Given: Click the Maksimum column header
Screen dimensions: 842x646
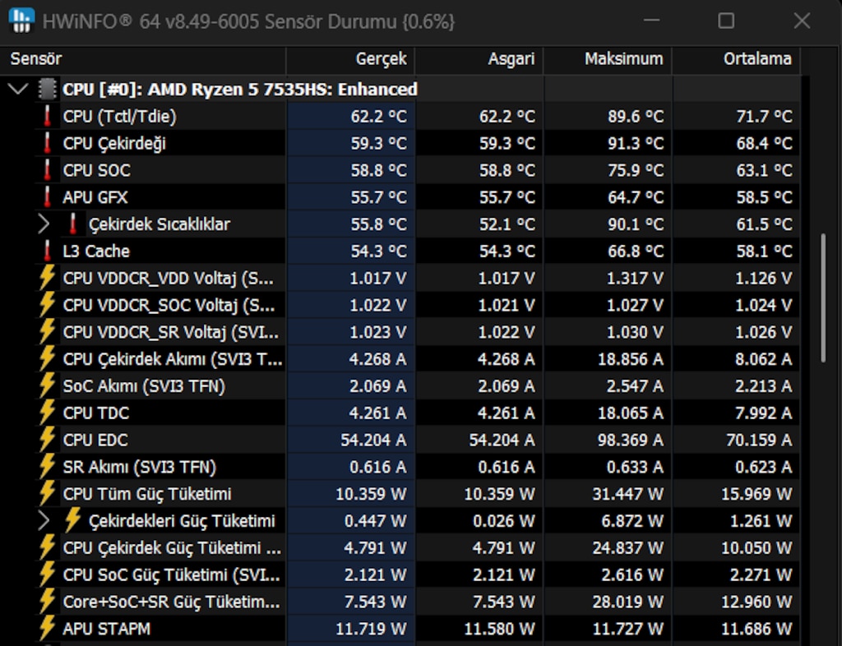Looking at the screenshot, I should point(608,59).
